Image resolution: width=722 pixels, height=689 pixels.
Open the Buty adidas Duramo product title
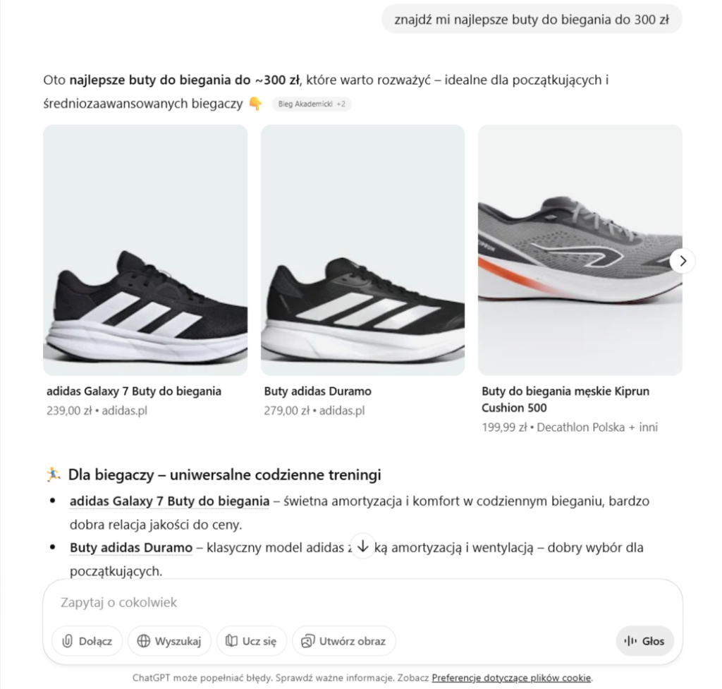click(317, 391)
